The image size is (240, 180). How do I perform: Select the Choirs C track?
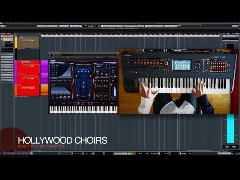tap(23, 74)
